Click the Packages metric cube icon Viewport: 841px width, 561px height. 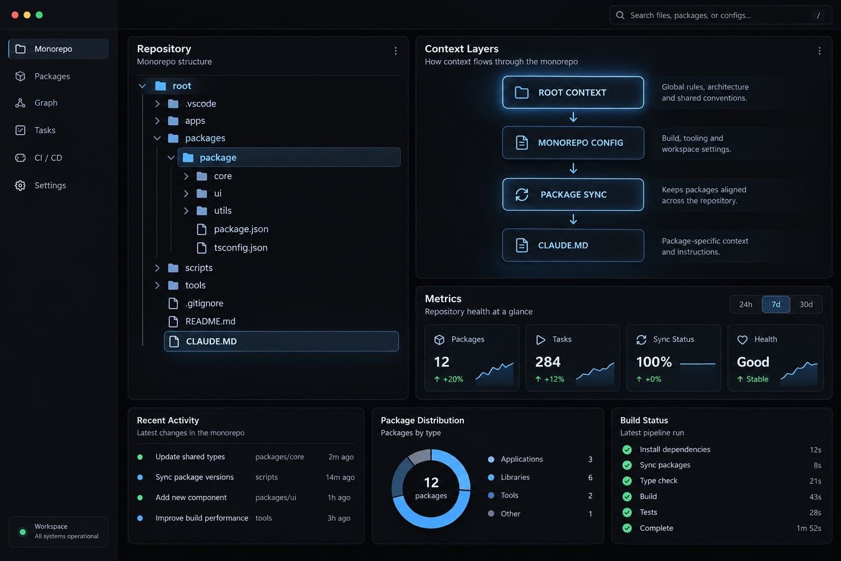(x=439, y=340)
